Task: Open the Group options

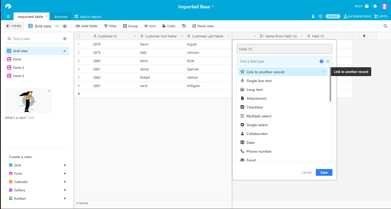Action: (130, 26)
